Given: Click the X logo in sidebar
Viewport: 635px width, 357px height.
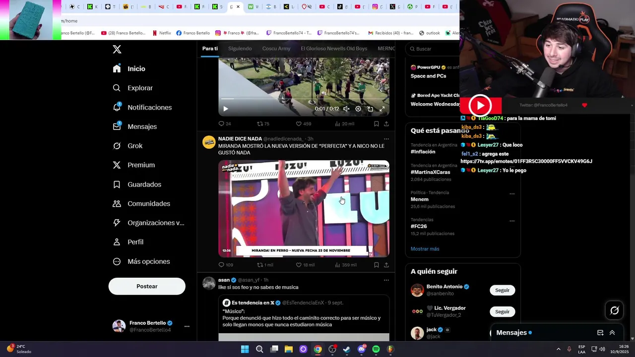Looking at the screenshot, I should (x=117, y=49).
